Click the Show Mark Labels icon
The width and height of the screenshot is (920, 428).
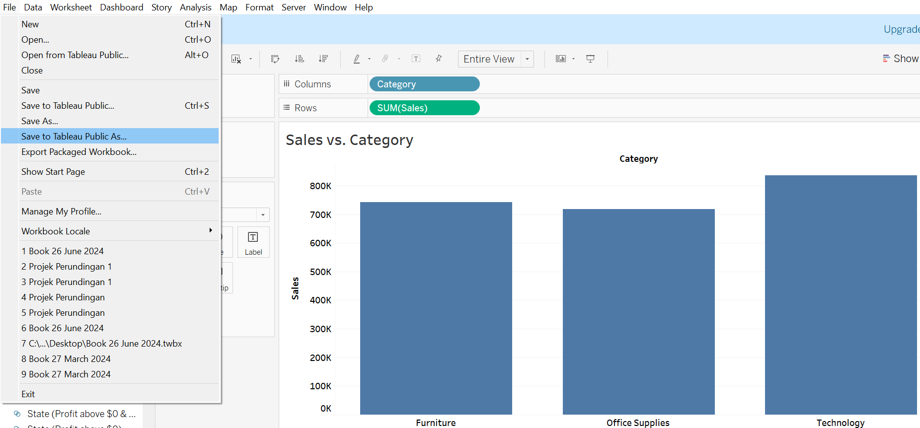tap(416, 59)
